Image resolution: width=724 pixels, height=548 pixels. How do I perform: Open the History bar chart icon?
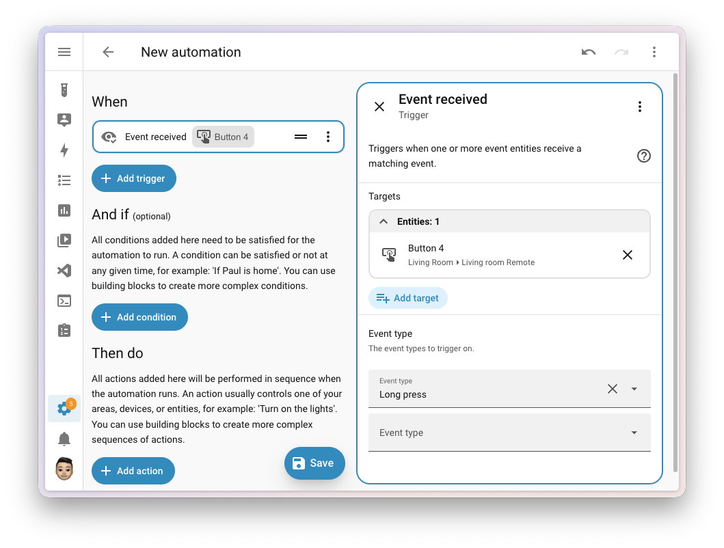pos(64,210)
